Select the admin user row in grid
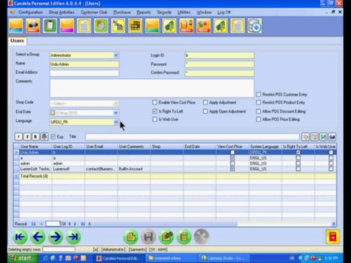The height and width of the screenshot is (263, 351). 175,163
